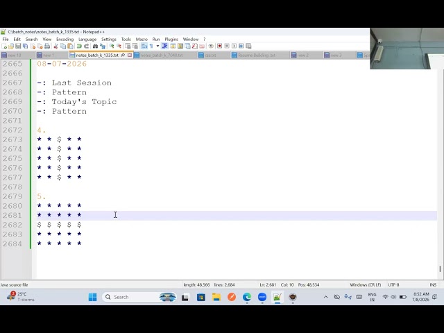
Task: Open the Tools menu
Action: [126, 39]
